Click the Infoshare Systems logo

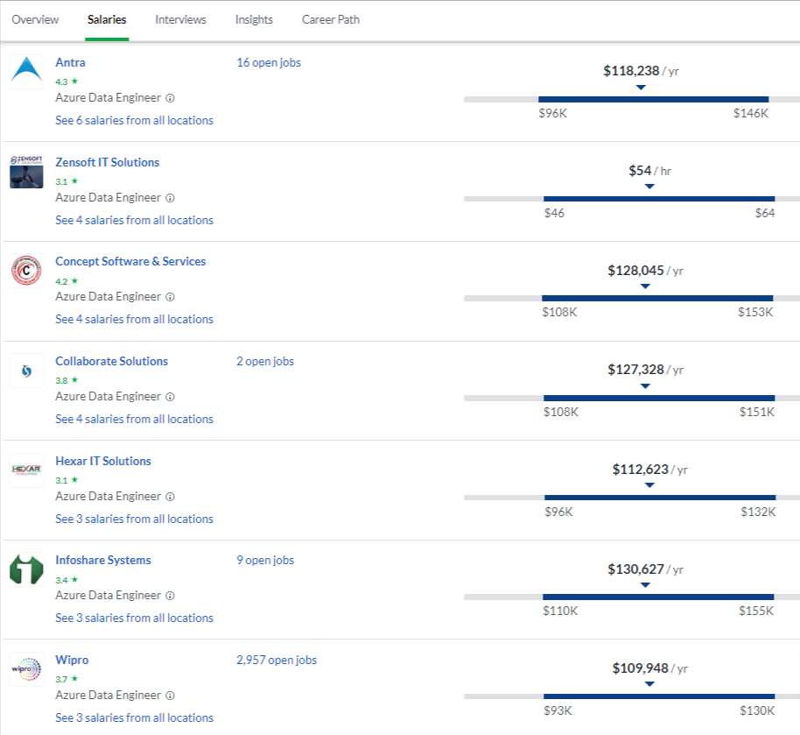(26, 569)
